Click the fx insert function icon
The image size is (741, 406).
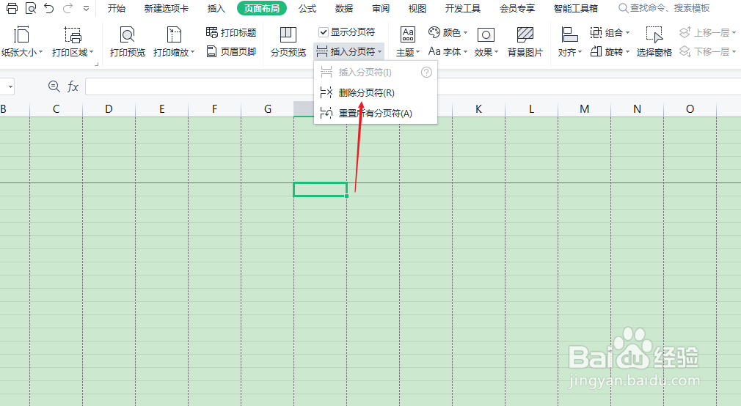(73, 86)
